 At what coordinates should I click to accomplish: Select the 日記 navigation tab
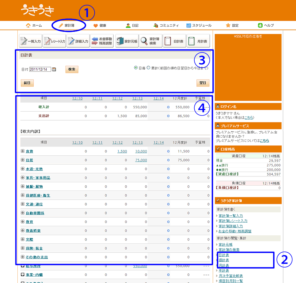(x=132, y=26)
